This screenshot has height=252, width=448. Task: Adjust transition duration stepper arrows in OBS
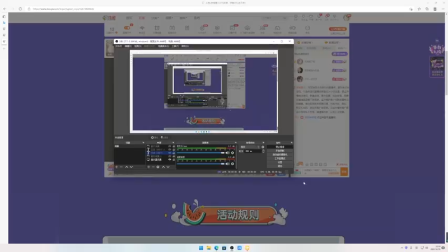[x=263, y=151]
